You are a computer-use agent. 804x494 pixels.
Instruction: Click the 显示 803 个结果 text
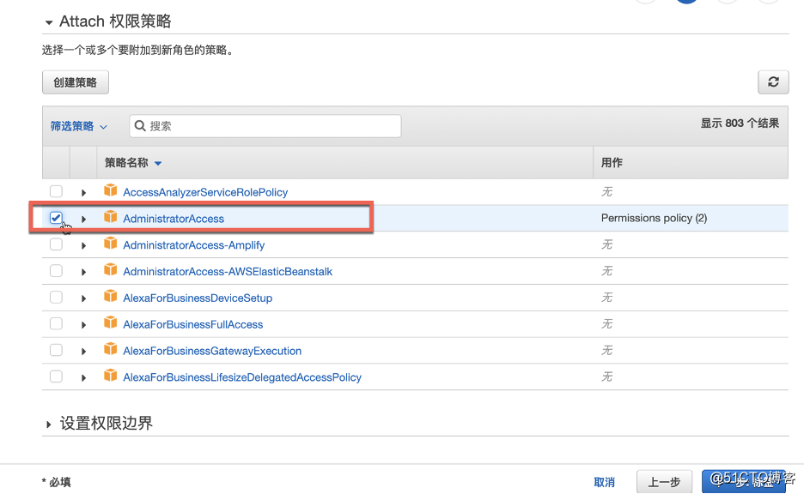(740, 123)
